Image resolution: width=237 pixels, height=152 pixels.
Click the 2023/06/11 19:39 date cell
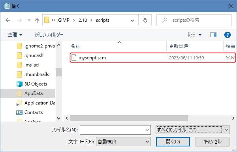pyautogui.click(x=186, y=58)
